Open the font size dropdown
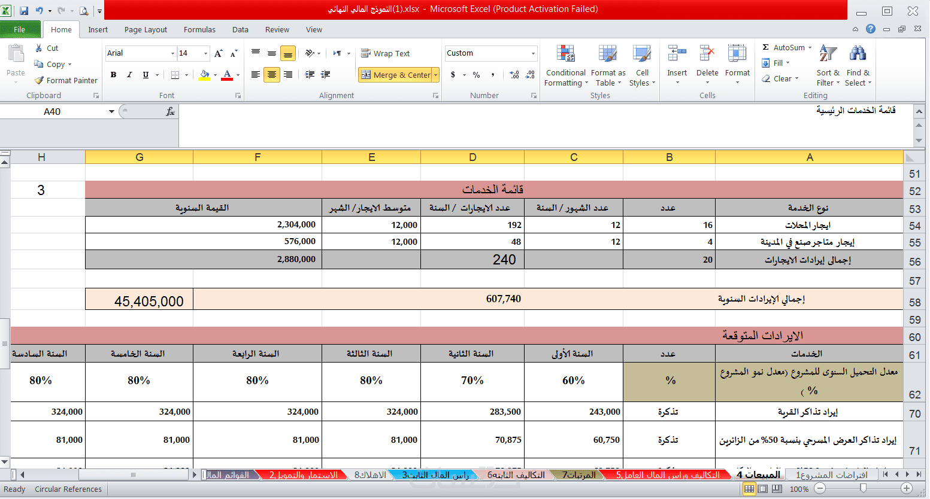This screenshot has height=499, width=930. [x=206, y=53]
